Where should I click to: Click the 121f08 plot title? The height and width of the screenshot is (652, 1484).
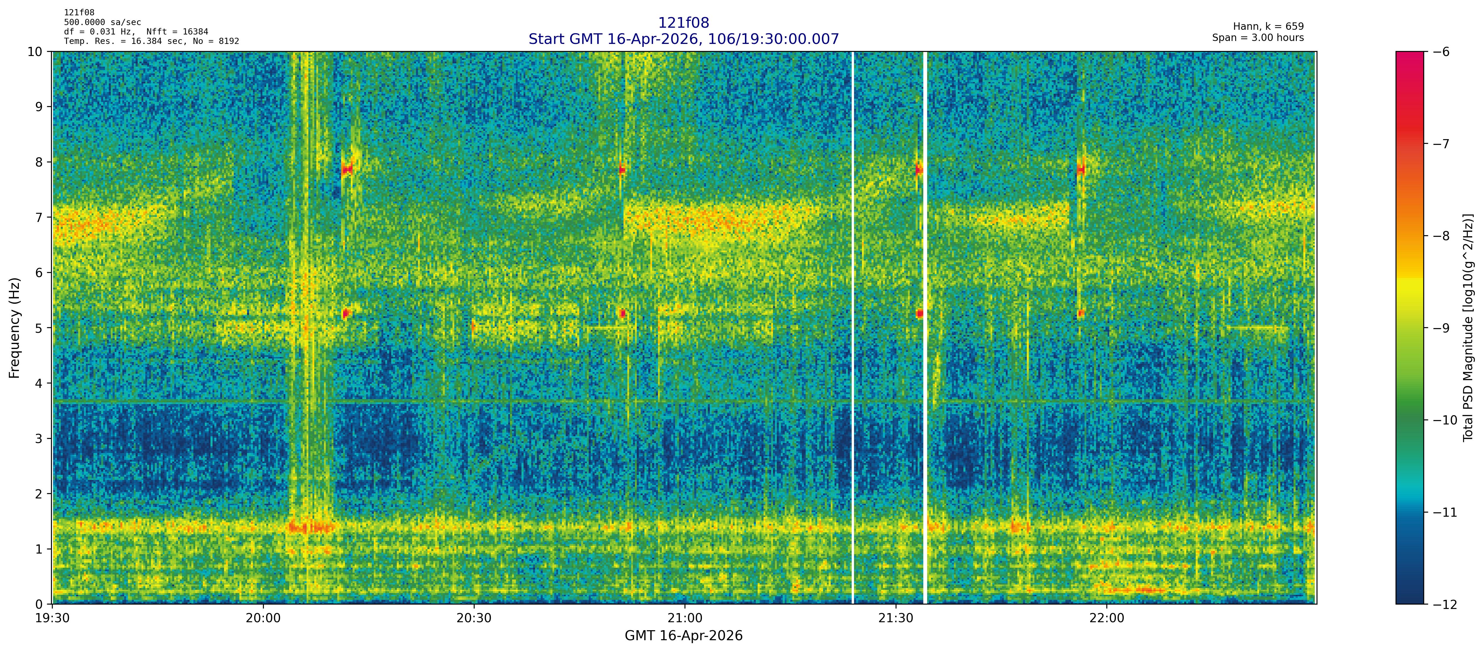[683, 23]
